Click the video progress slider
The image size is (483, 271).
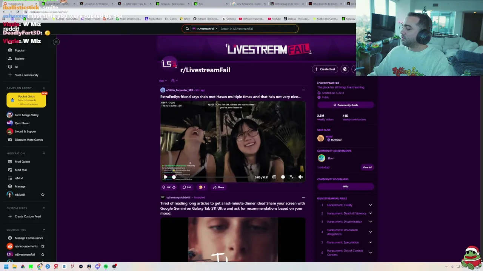point(211,177)
